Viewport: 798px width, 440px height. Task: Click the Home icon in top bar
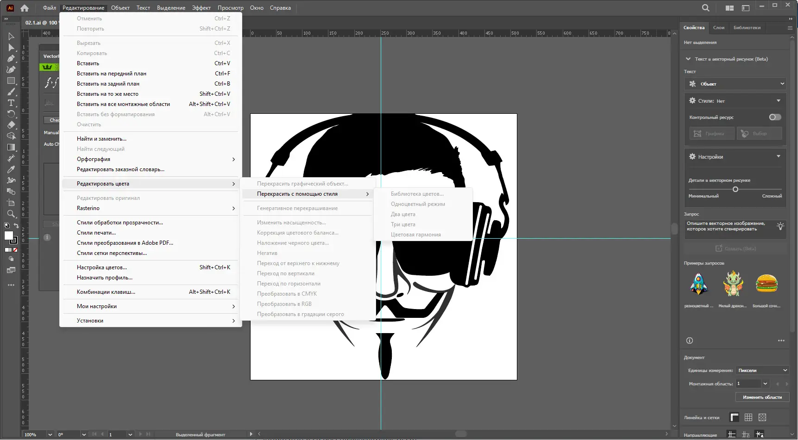coord(25,8)
